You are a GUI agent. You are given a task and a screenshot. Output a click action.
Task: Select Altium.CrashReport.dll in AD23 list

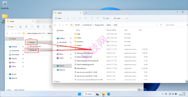84,57
